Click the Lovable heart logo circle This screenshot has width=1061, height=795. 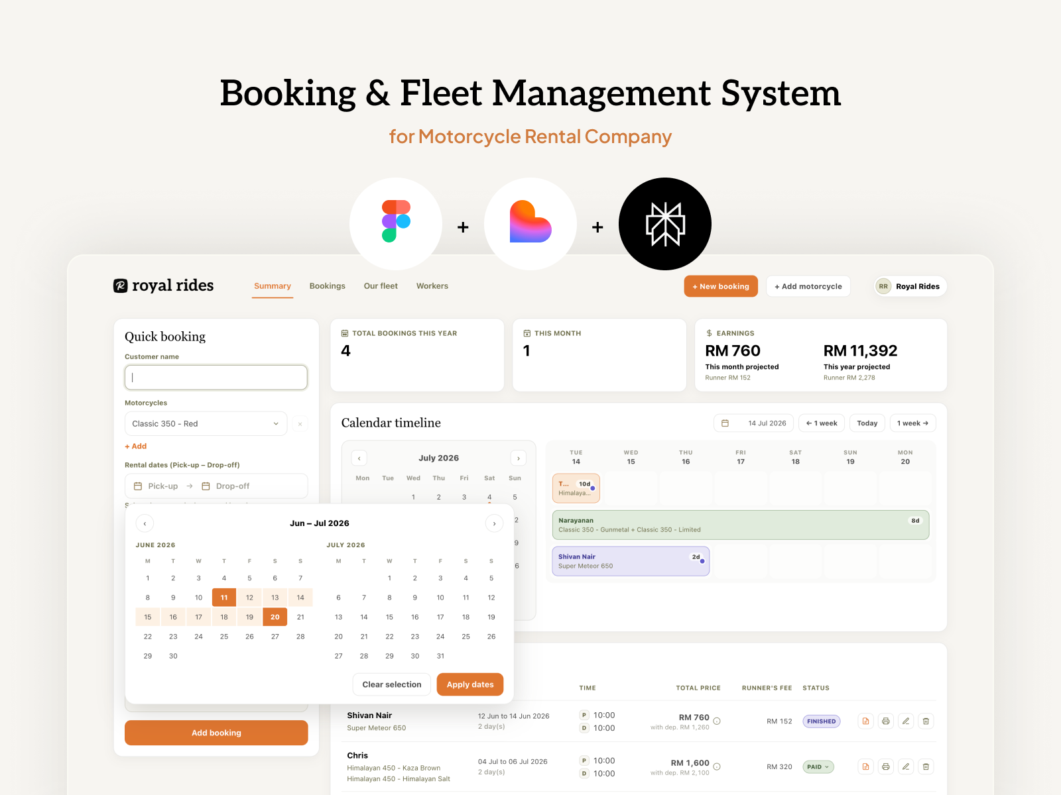point(530,223)
